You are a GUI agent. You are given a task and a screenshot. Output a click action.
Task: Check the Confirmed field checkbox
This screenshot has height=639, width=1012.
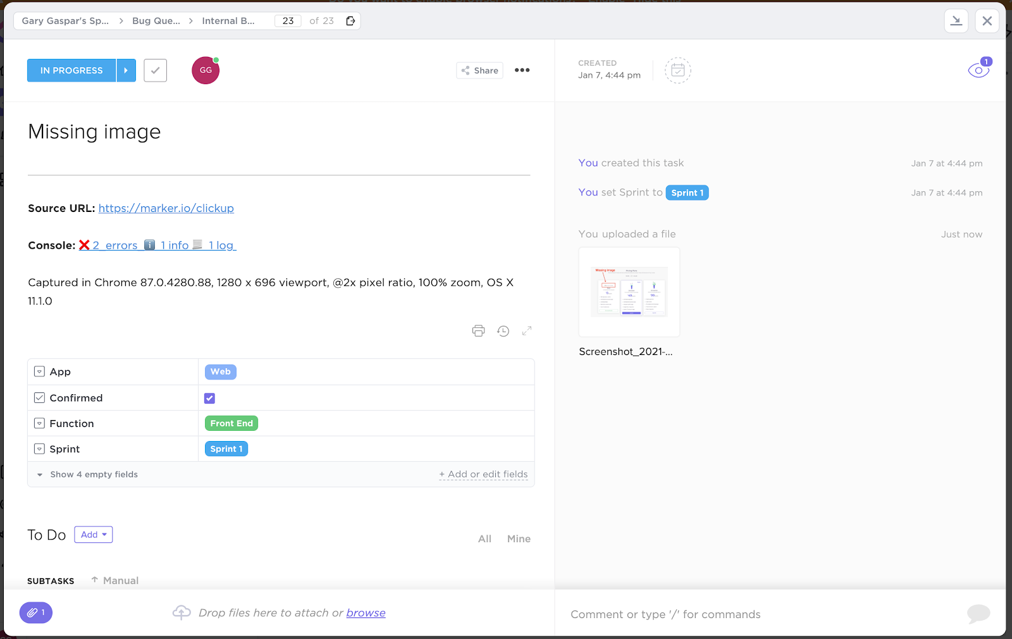coord(209,398)
